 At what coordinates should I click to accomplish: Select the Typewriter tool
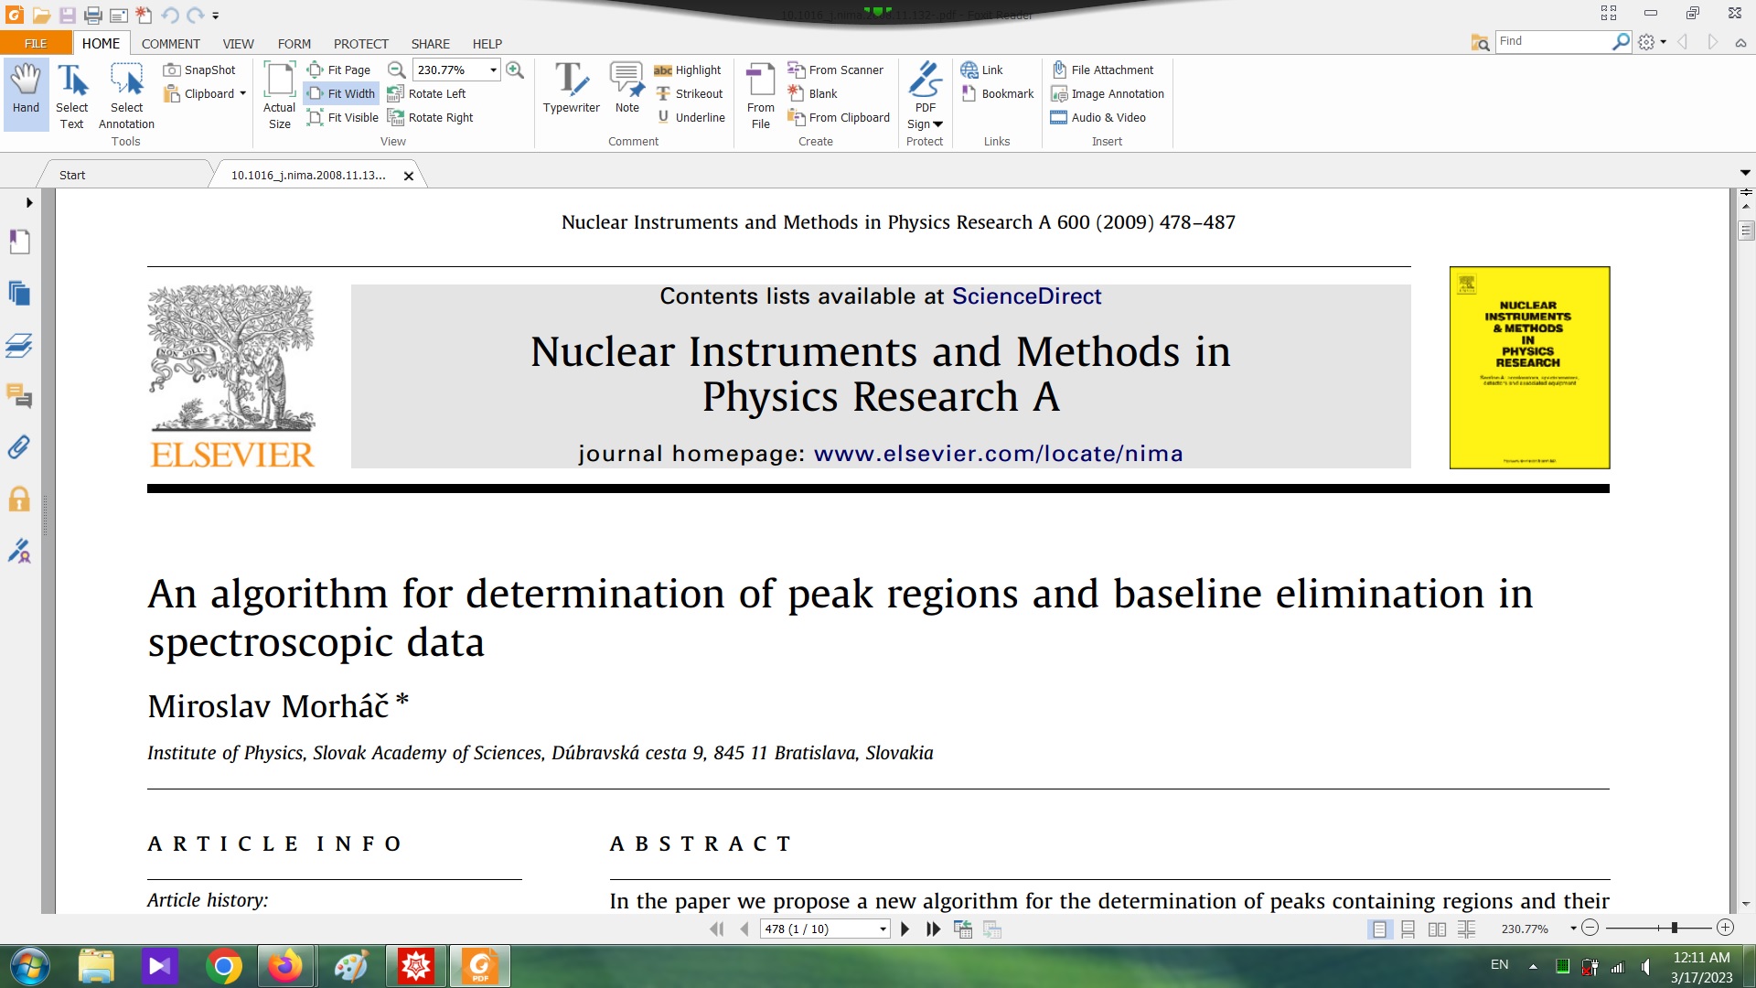tap(571, 88)
